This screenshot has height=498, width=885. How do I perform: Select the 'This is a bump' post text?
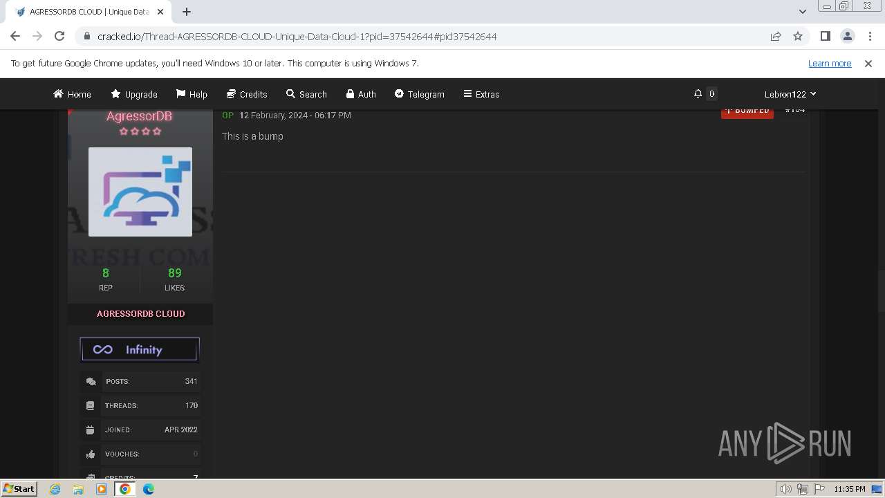click(252, 136)
